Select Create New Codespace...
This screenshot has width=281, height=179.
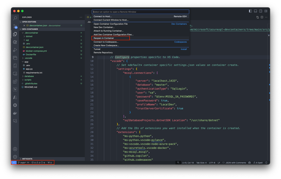[x=140, y=46]
